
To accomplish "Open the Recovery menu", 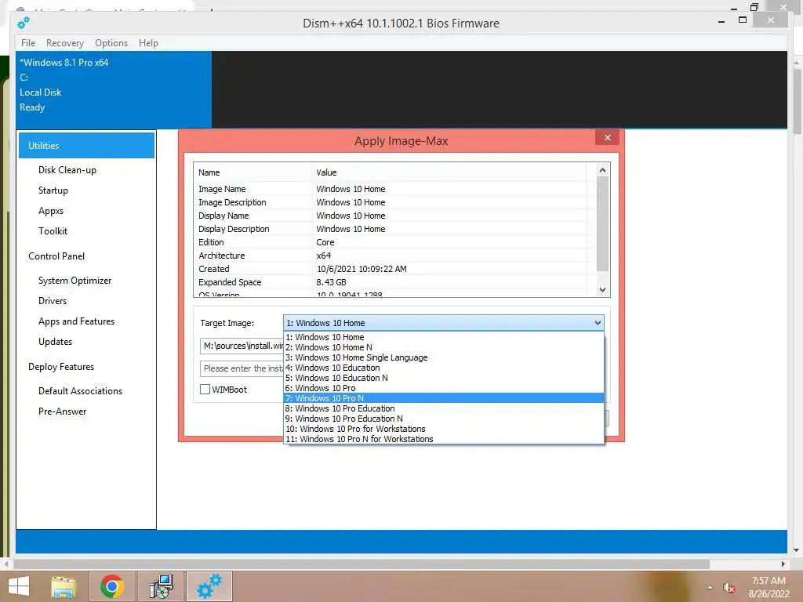I will (x=65, y=43).
